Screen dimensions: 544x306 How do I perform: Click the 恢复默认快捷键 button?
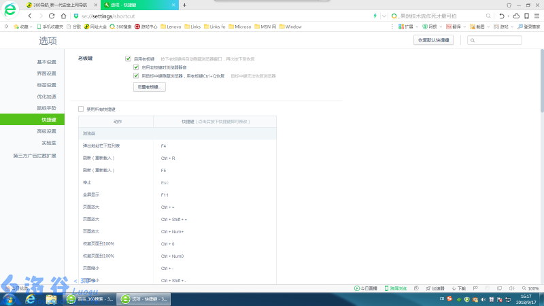(433, 40)
